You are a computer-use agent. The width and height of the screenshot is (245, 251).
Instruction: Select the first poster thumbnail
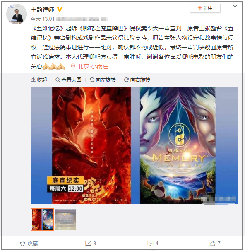[x=42, y=220]
